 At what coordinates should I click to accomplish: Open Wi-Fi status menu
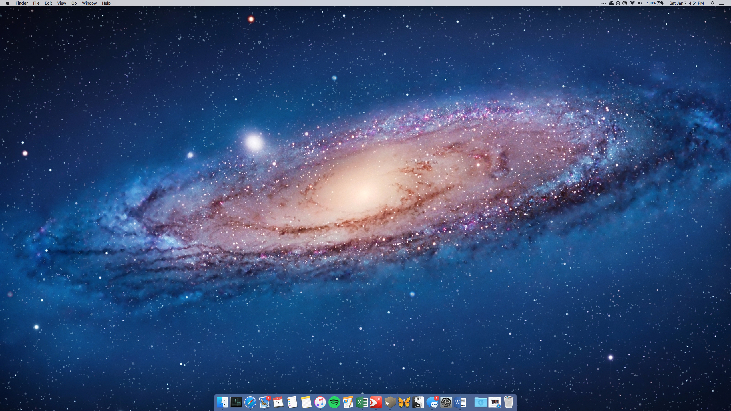[x=632, y=3]
